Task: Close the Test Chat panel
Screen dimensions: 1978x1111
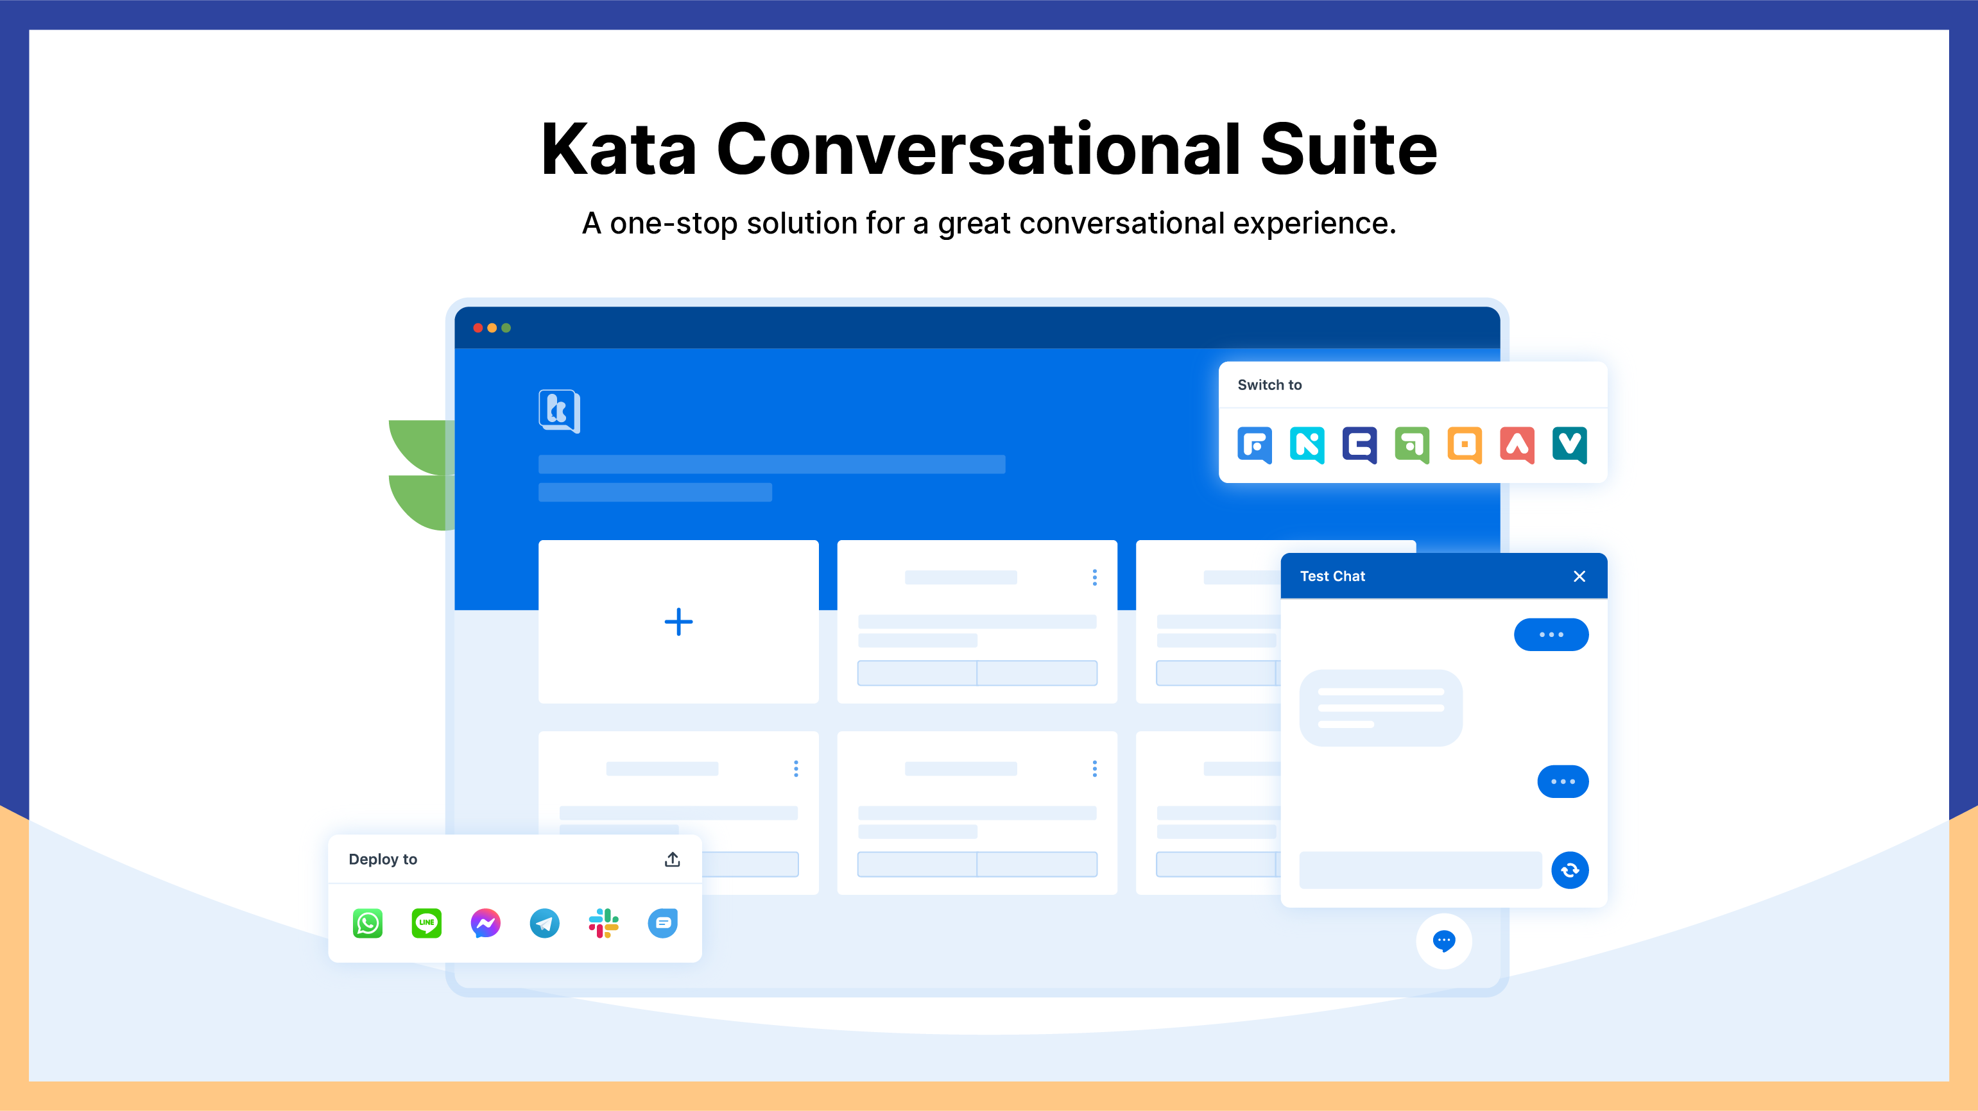Action: click(1579, 576)
